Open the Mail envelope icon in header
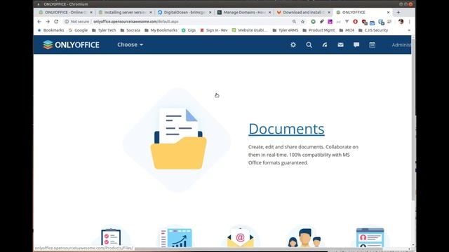The width and height of the screenshot is (449, 252). [x=340, y=45]
